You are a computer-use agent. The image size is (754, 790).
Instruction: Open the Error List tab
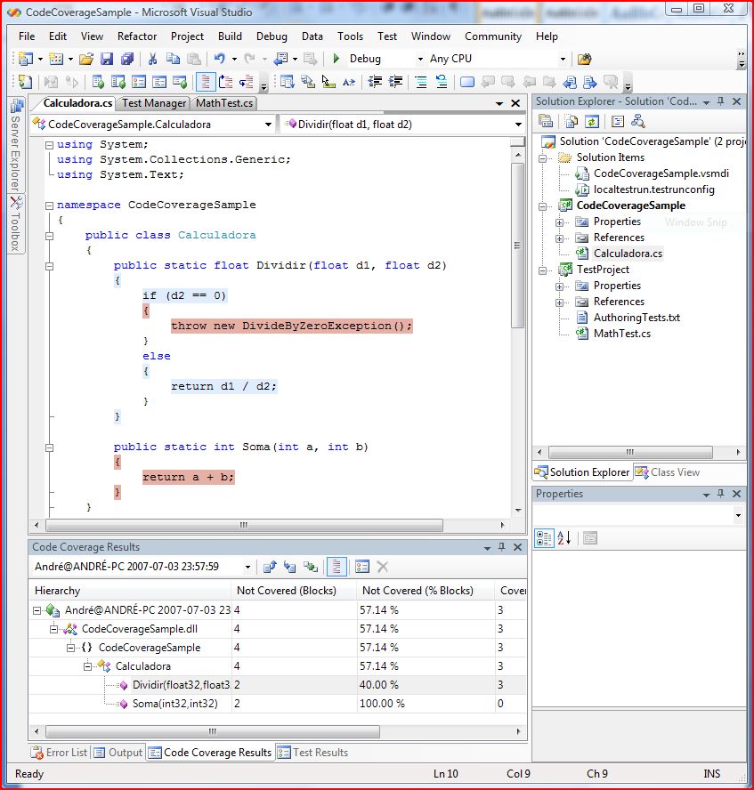pyautogui.click(x=60, y=753)
